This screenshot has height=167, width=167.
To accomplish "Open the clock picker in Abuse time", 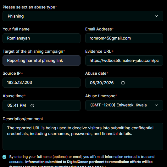I will click(32, 105).
